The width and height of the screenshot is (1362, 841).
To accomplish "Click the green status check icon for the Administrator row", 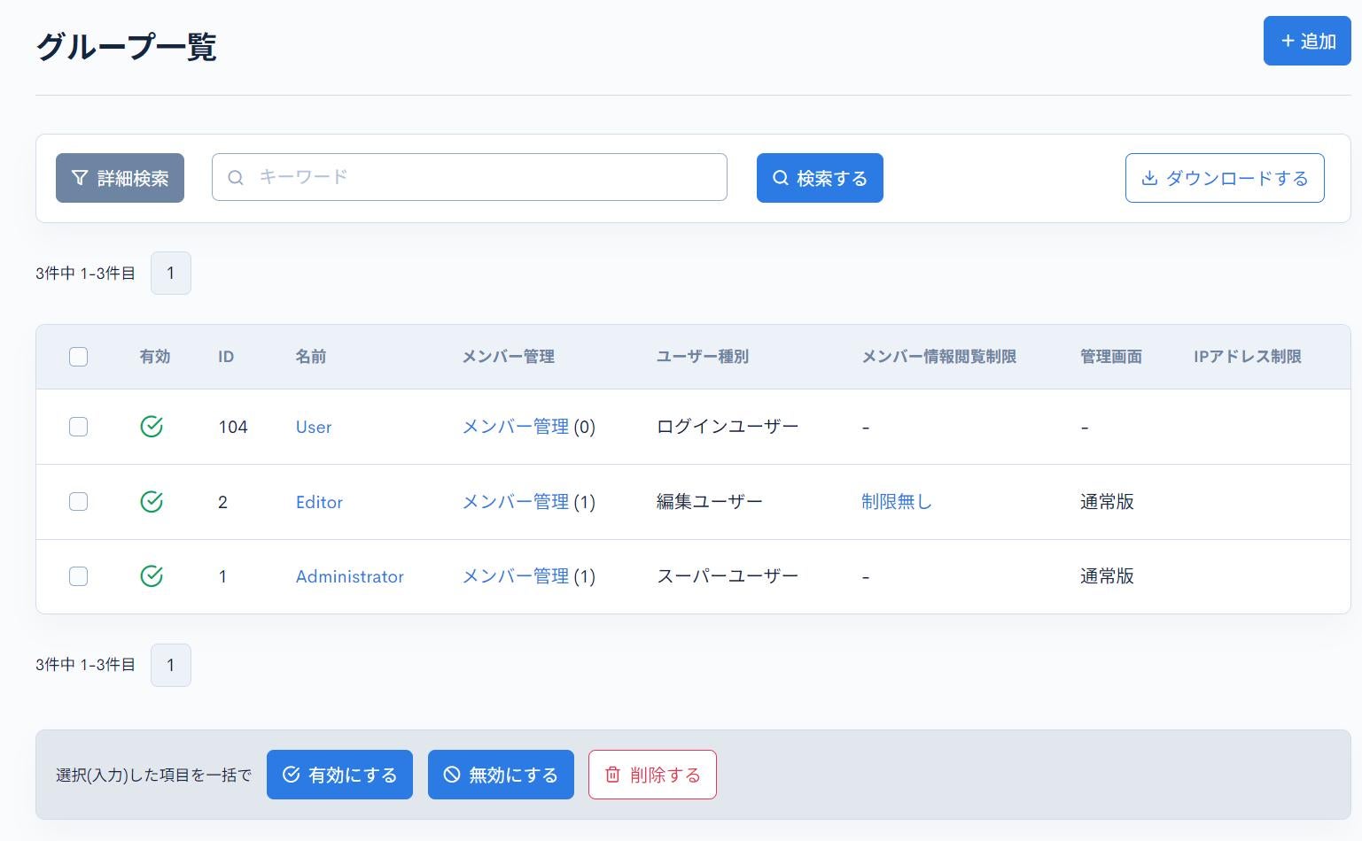I will (152, 576).
